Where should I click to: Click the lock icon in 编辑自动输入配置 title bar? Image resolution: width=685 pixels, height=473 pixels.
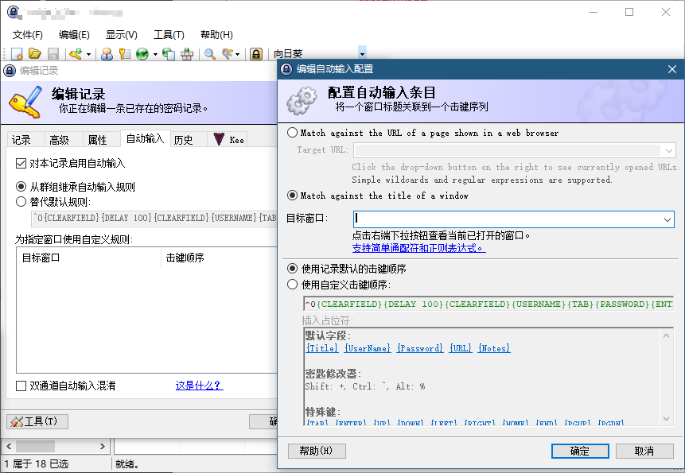[x=286, y=69]
